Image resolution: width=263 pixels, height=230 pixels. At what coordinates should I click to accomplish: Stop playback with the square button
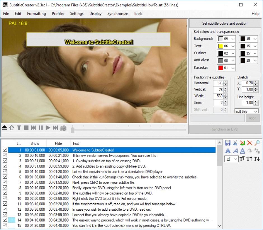coord(26,128)
